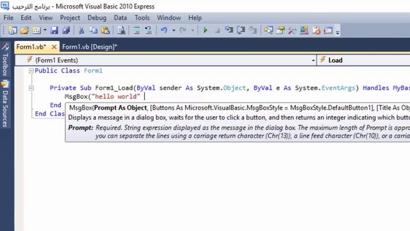Open the Edit menu
Screen dimensions: 410x231
tap(26, 18)
